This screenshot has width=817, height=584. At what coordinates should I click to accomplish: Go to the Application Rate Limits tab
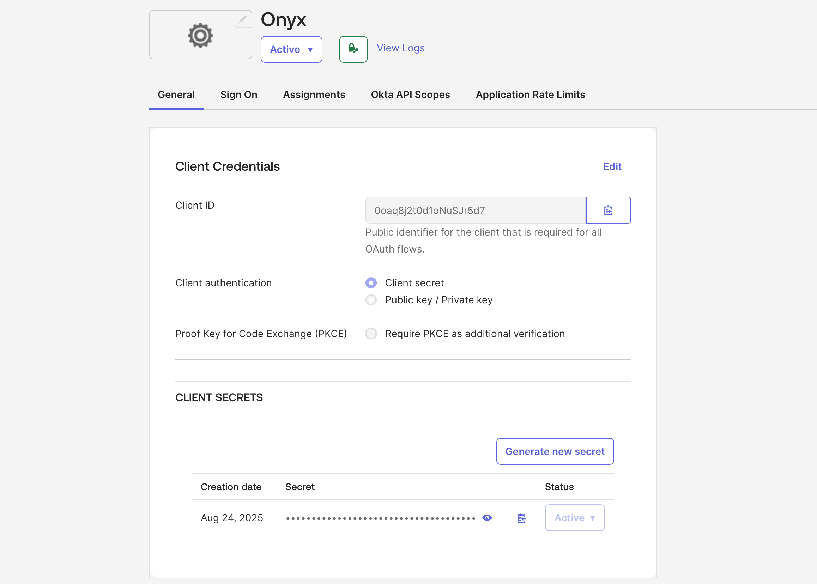[x=530, y=95]
